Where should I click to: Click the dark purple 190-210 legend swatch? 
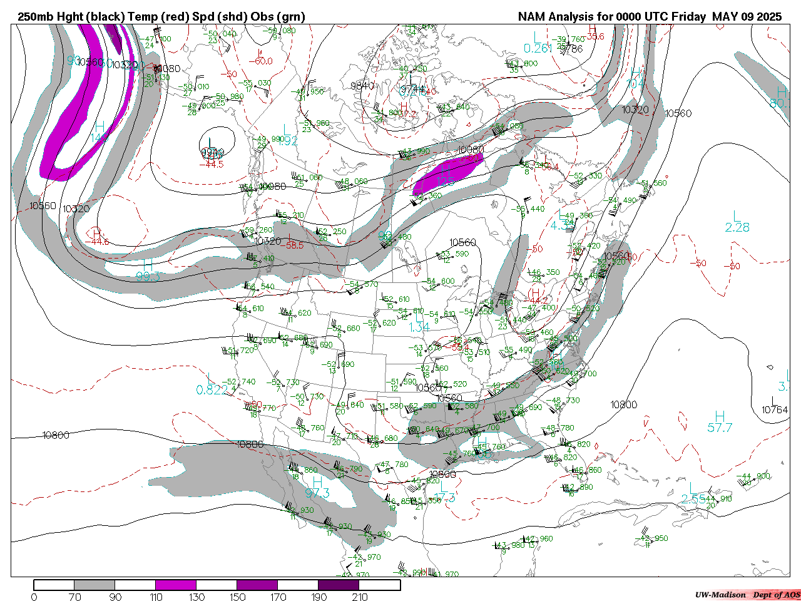pyautogui.click(x=339, y=585)
